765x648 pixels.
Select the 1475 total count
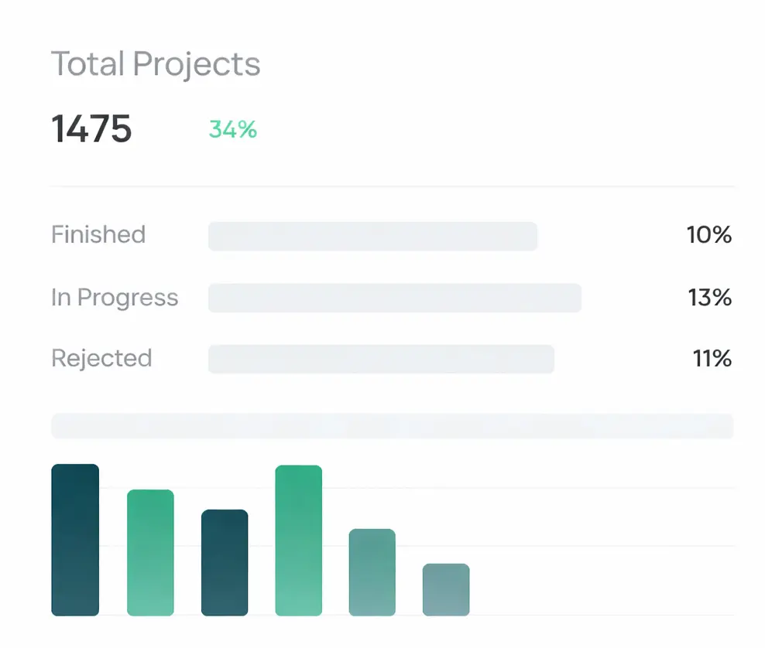click(91, 129)
